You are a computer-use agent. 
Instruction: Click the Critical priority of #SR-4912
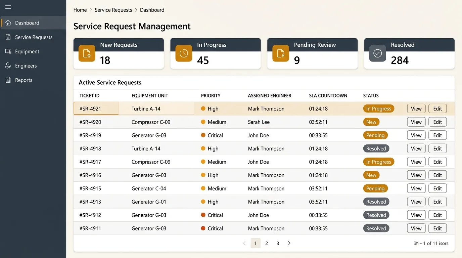212,215
